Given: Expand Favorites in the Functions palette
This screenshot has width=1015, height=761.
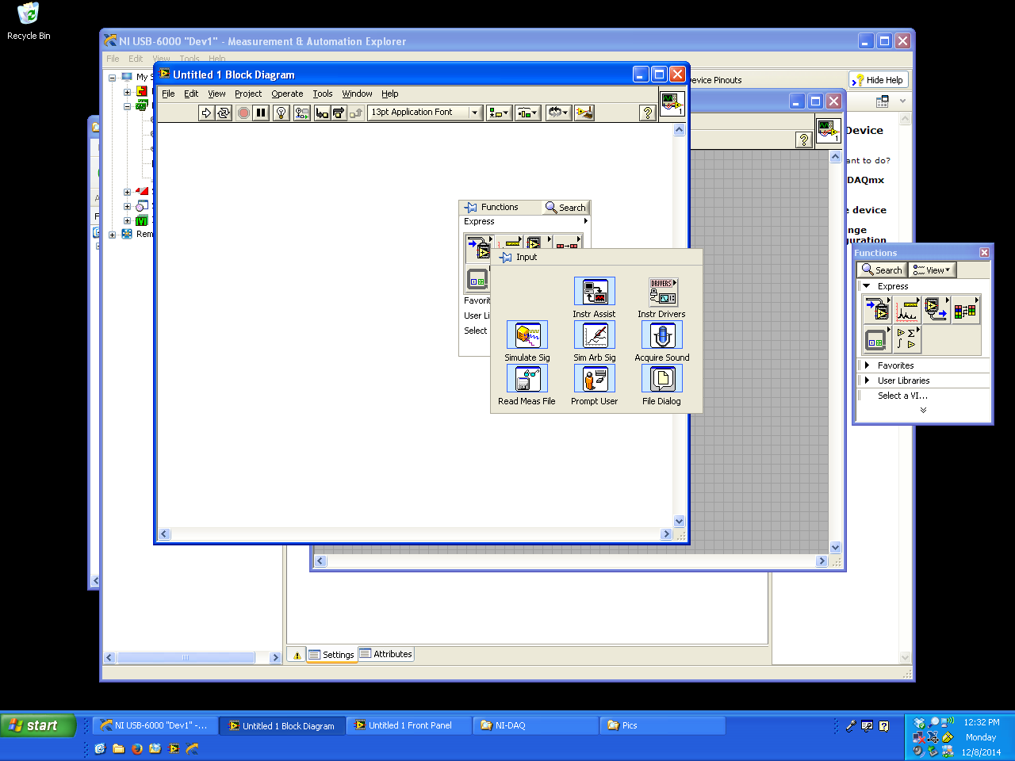Looking at the screenshot, I should click(x=895, y=365).
